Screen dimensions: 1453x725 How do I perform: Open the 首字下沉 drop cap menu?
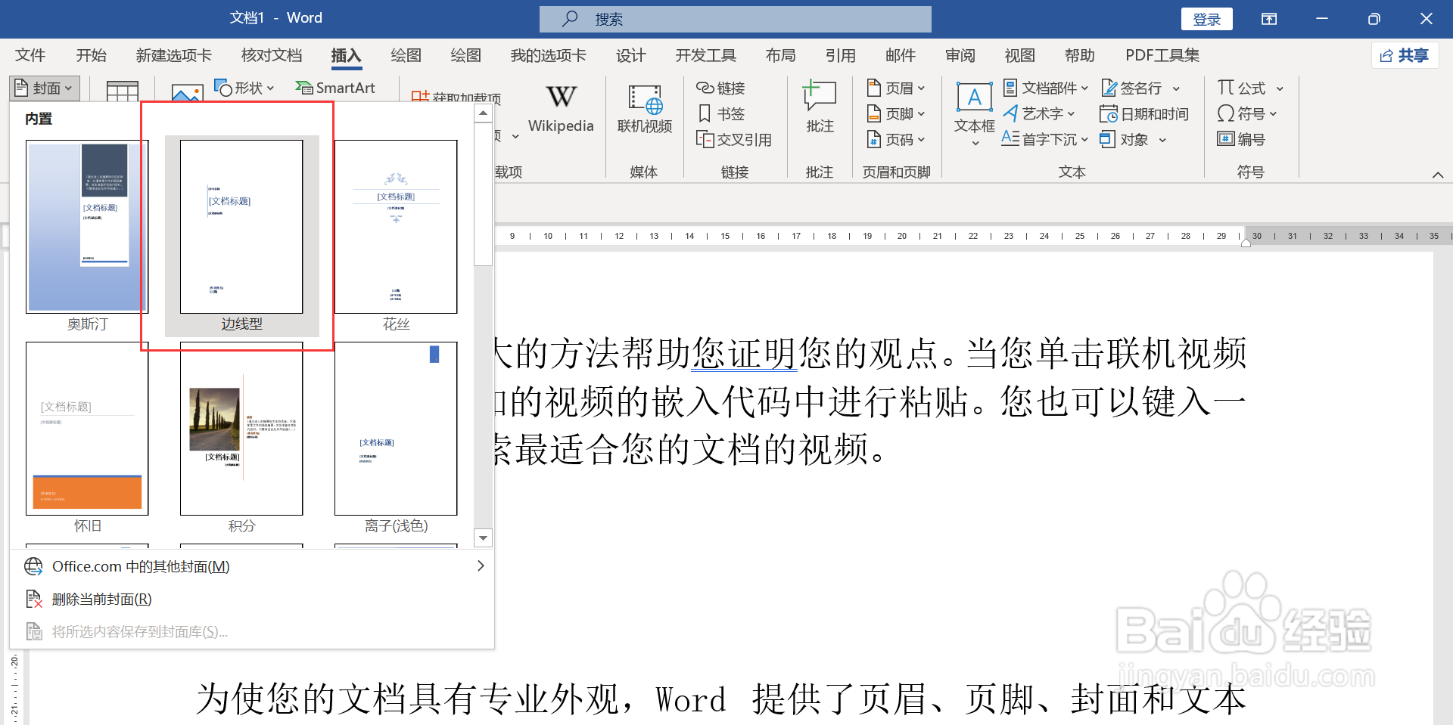click(x=1044, y=140)
